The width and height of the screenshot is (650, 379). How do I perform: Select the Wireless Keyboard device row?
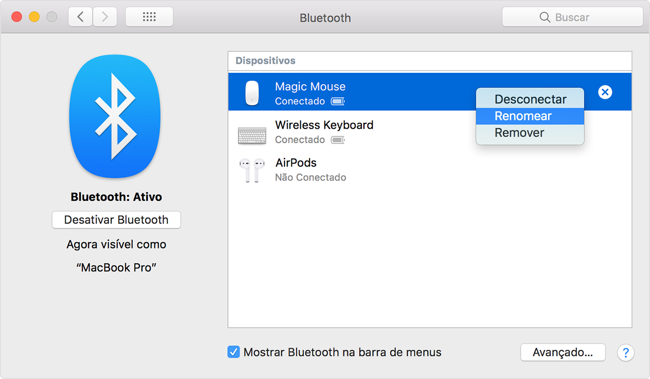coord(389,132)
